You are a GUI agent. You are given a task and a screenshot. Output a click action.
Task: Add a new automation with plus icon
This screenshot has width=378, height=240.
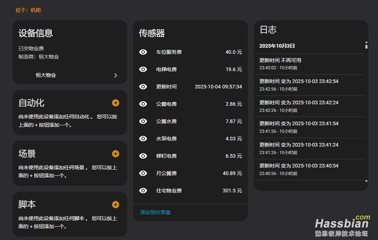click(115, 103)
